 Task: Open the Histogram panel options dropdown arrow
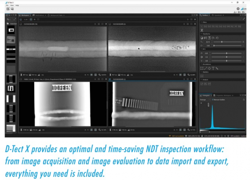pos(240,95)
